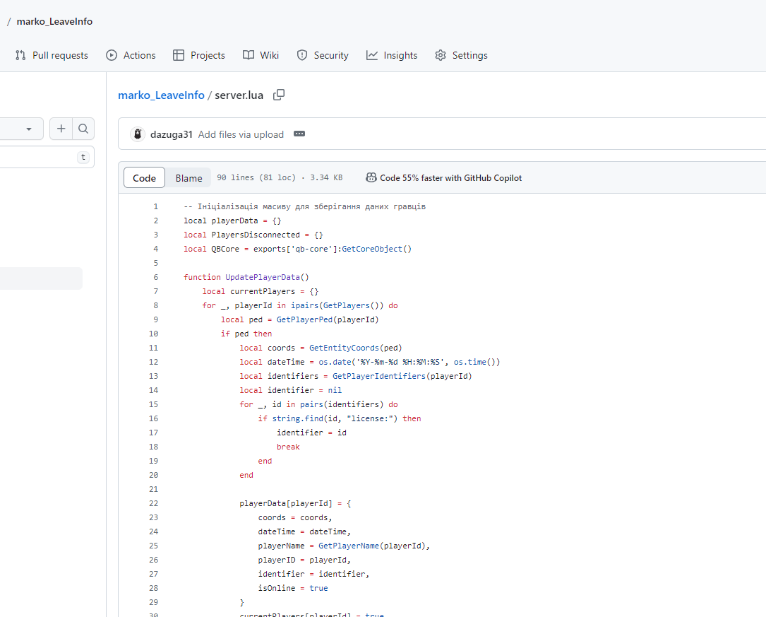Copy the server.lua file path
Viewport: 766px width, 617px height.
click(279, 95)
